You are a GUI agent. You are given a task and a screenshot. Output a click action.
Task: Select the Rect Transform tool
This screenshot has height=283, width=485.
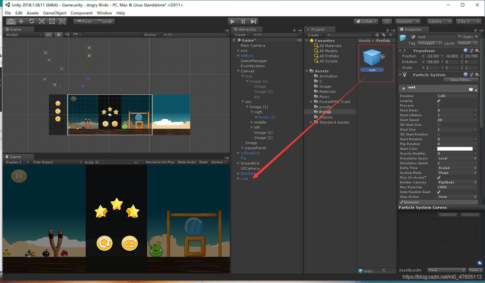click(x=52, y=21)
